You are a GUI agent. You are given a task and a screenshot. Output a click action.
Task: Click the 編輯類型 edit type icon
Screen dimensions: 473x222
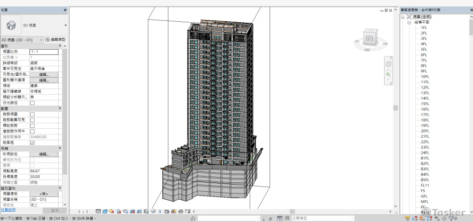pyautogui.click(x=48, y=40)
